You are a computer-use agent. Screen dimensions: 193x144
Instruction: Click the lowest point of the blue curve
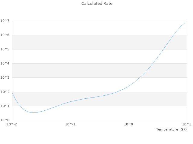pyautogui.click(x=34, y=112)
